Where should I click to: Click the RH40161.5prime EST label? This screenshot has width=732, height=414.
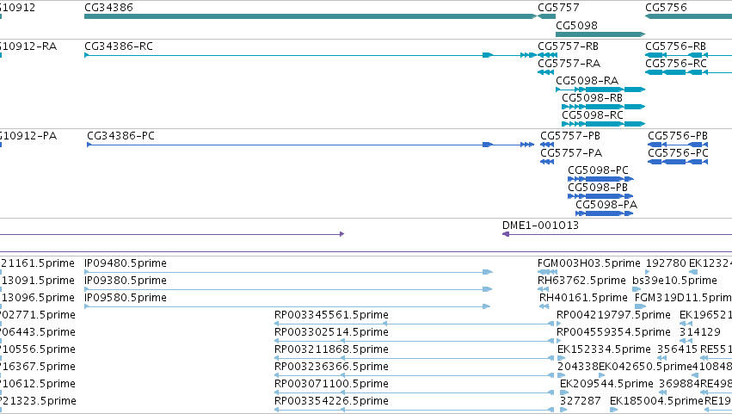pos(583,298)
